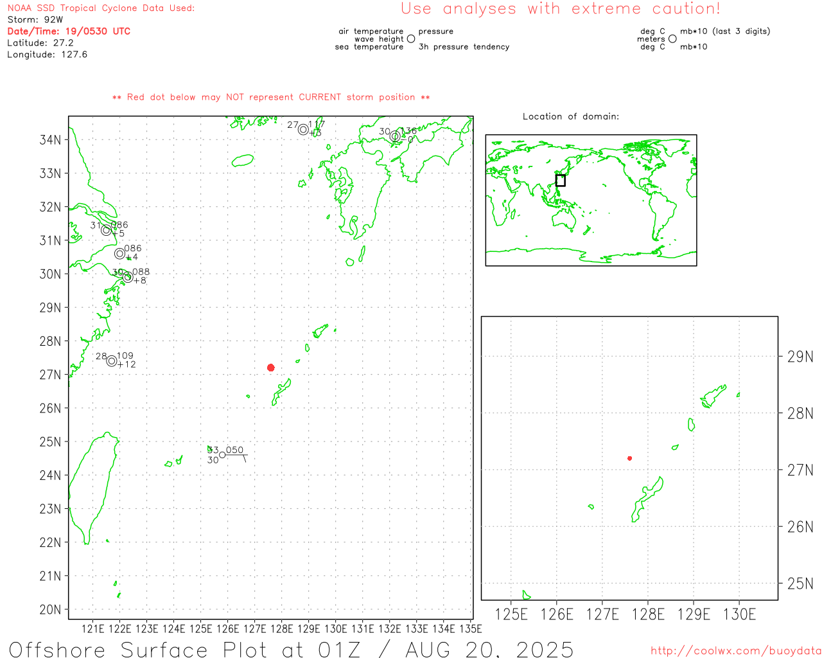Click the 121E longitude axis label
The image size is (822, 658).
coord(93,628)
